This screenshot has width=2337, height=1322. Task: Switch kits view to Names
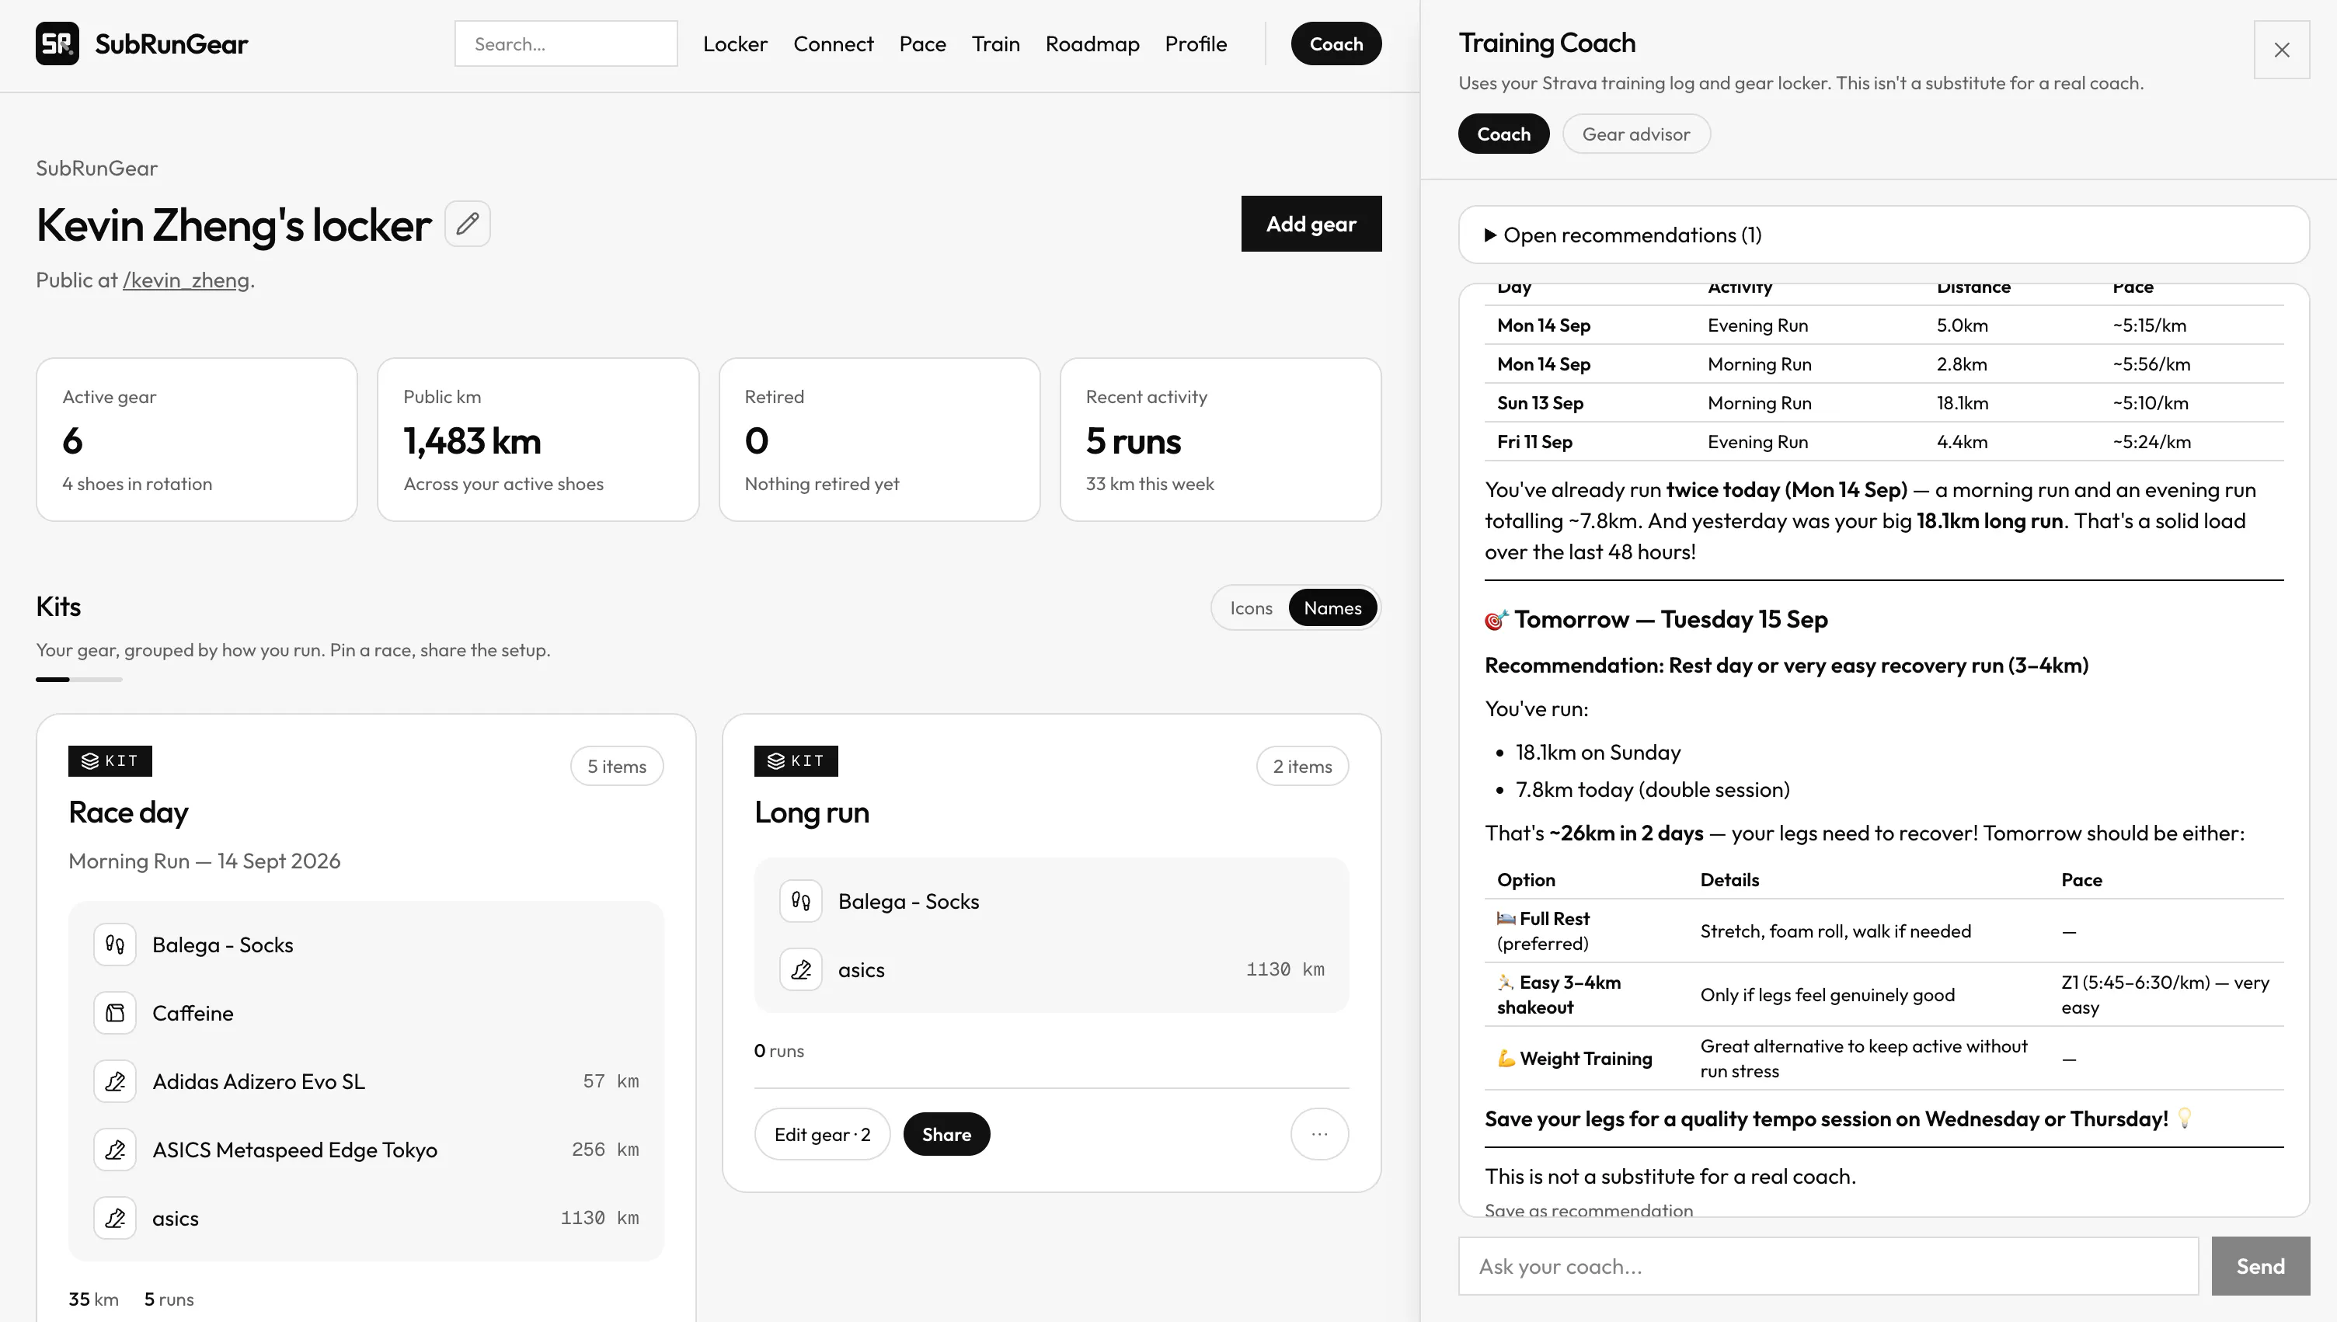[x=1332, y=607]
